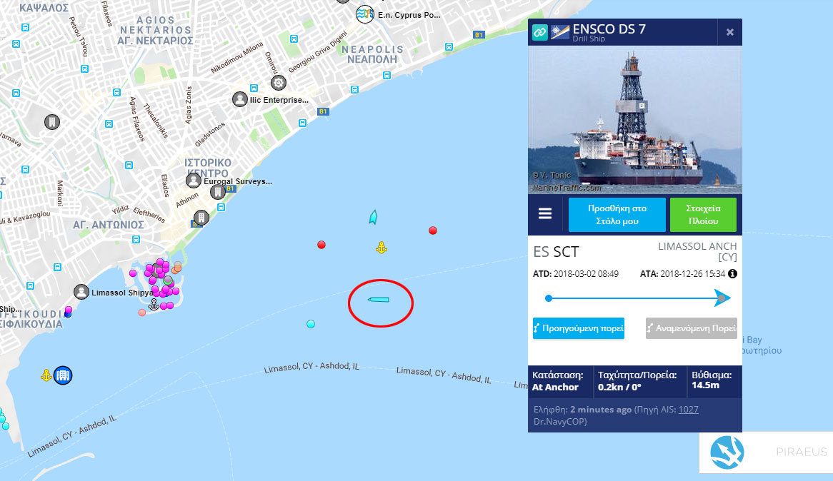Open Στοιχεία Πλοίου vessel details
Image resolution: width=833 pixels, height=481 pixels.
click(x=703, y=215)
